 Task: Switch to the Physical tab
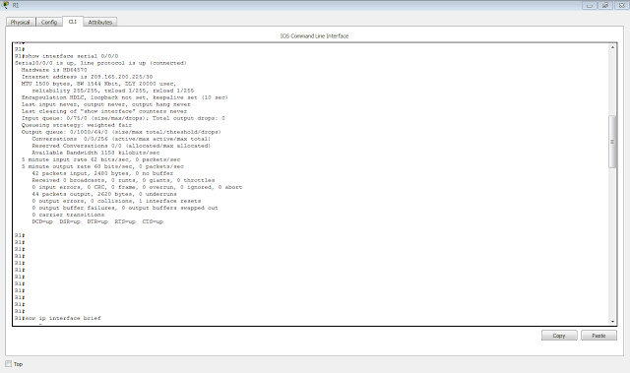tap(20, 22)
